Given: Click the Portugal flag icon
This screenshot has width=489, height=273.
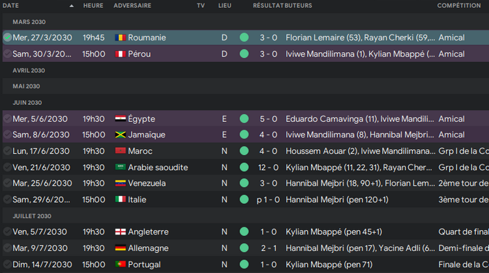Looking at the screenshot, I should point(120,264).
